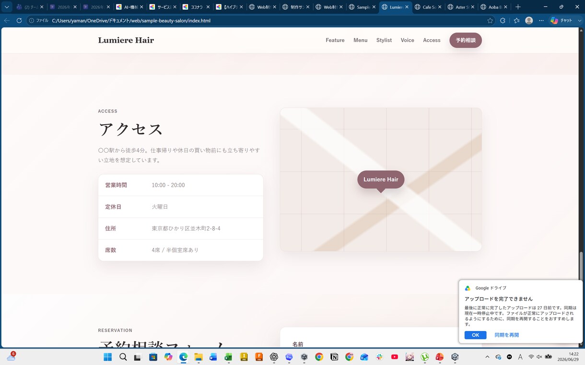Show site information next to ファイル label
The height and width of the screenshot is (365, 585).
point(31,21)
